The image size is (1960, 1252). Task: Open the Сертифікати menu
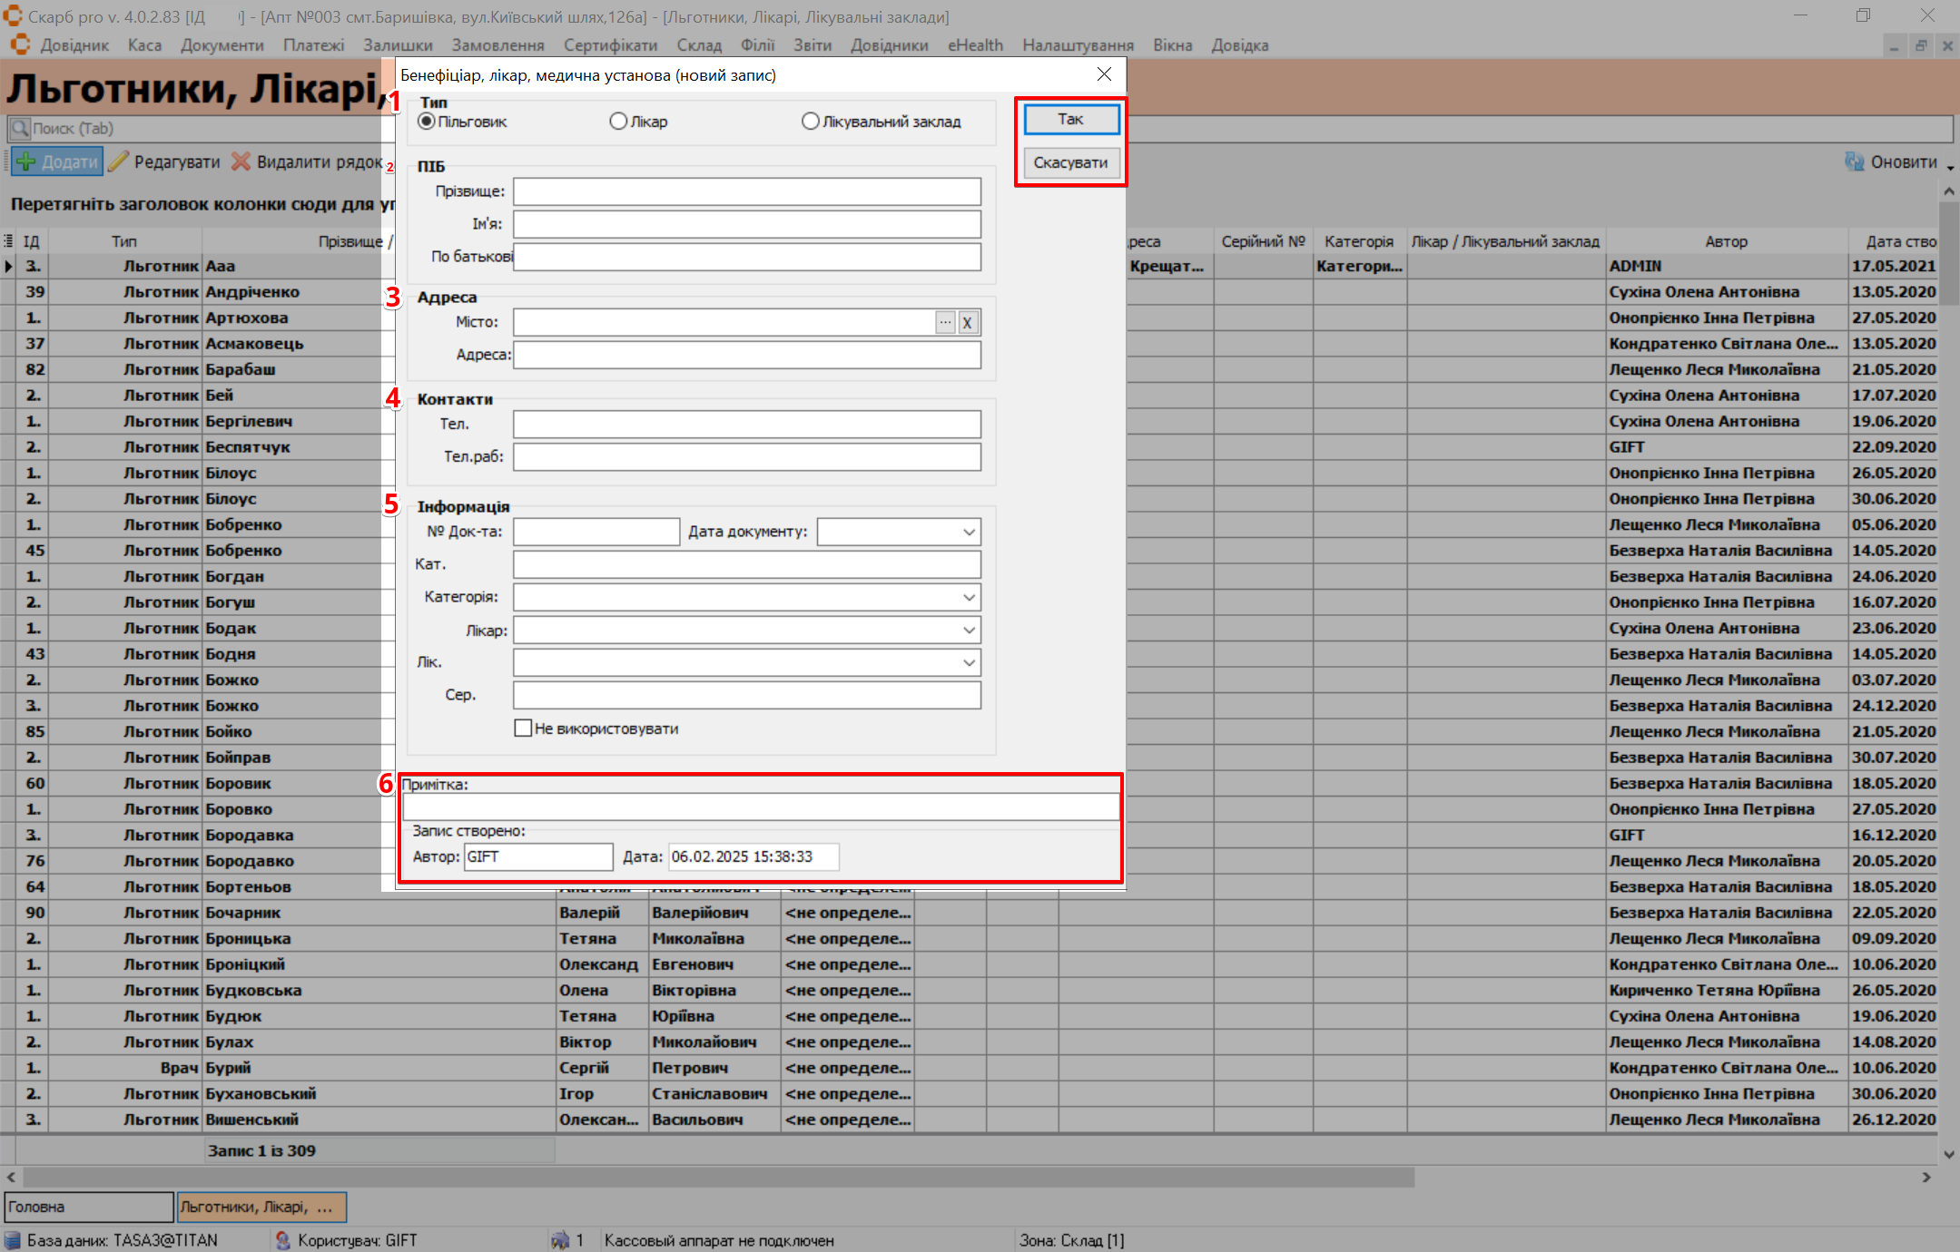point(610,45)
